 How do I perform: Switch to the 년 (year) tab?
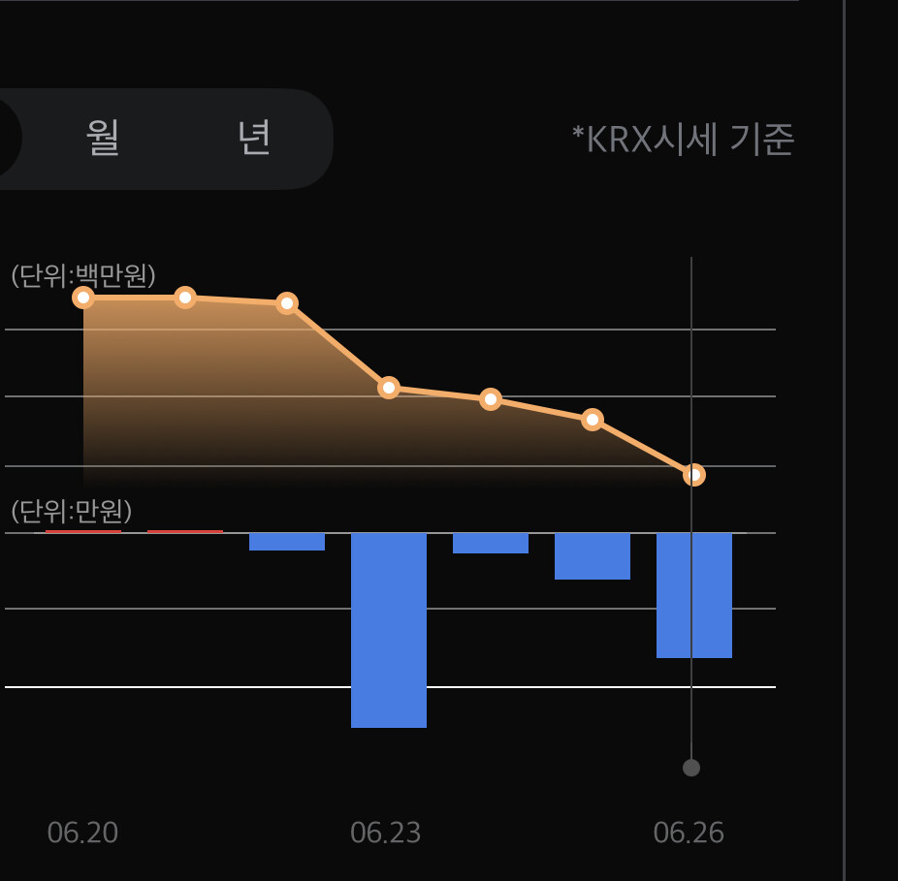click(x=254, y=138)
